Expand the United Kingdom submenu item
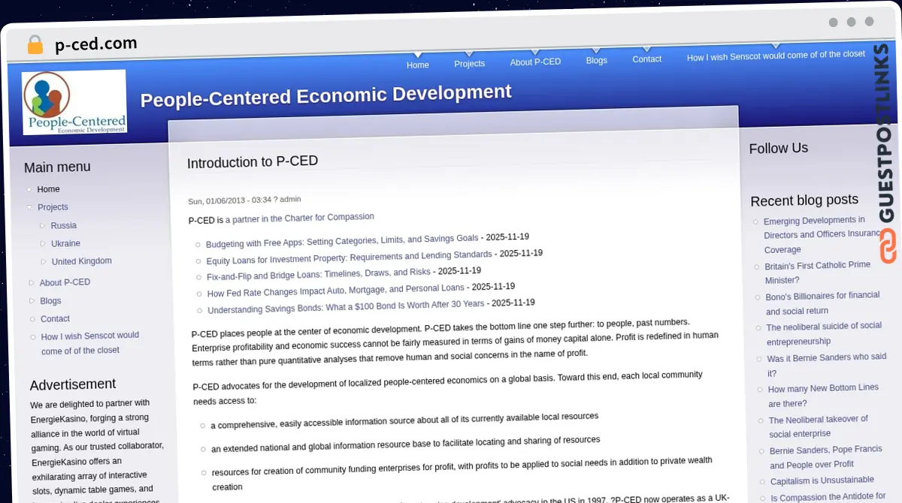This screenshot has width=902, height=503. click(x=44, y=261)
